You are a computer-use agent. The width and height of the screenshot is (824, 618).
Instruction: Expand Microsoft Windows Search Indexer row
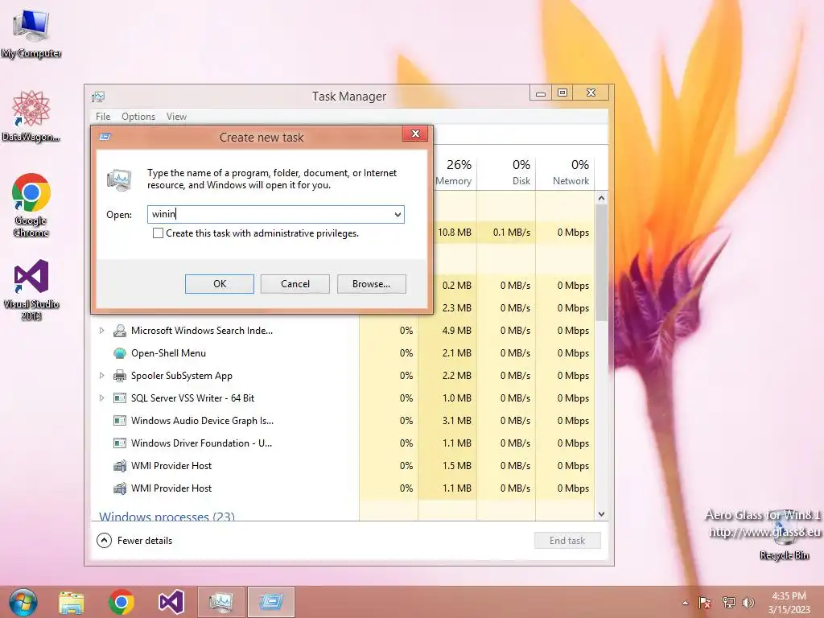click(102, 331)
